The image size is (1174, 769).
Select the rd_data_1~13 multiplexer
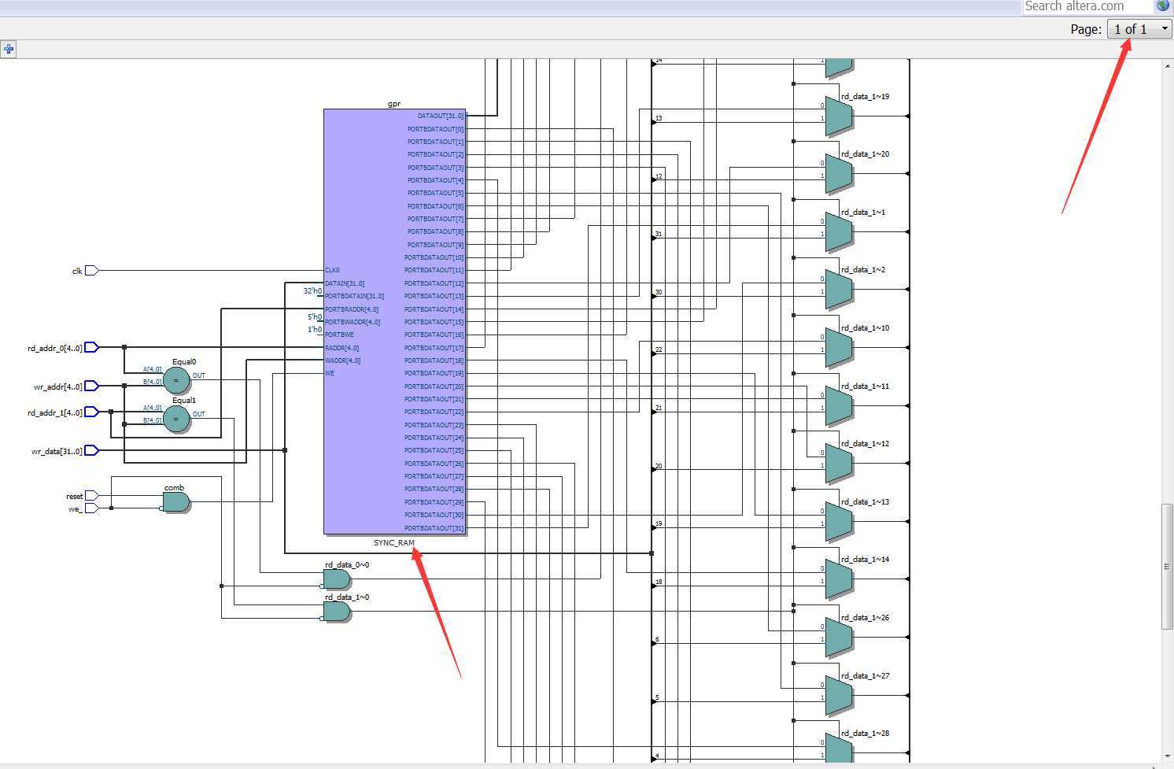pyautogui.click(x=839, y=522)
